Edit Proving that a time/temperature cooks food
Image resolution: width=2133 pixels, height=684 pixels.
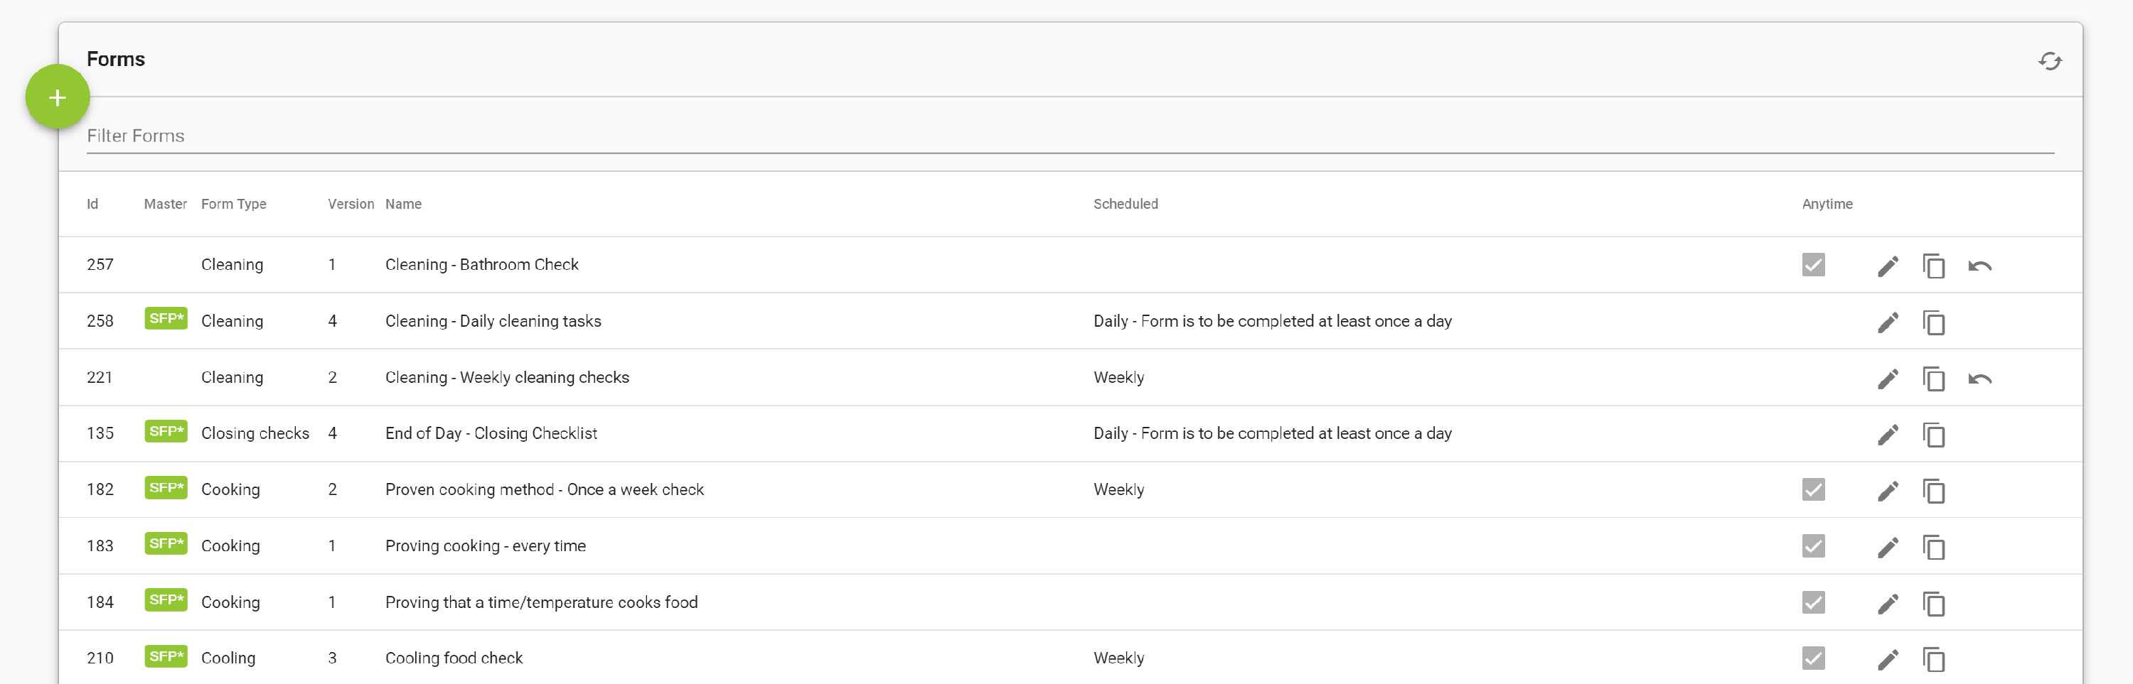click(x=1887, y=603)
